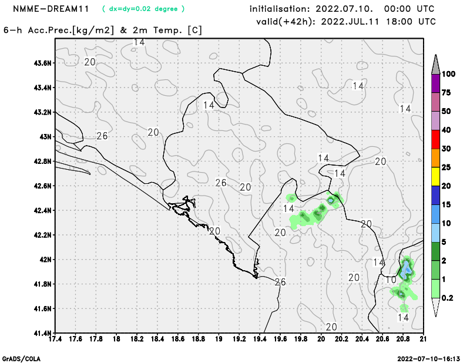Click the white bottom arrow of the colorbar
This screenshot has height=363, width=470.
point(435,307)
